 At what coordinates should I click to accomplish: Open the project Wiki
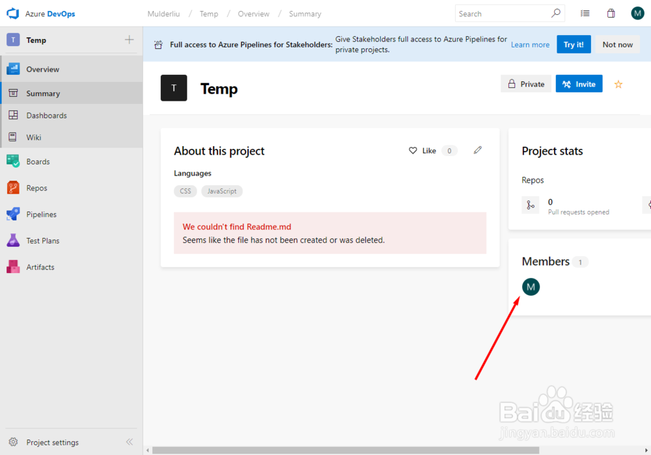(37, 137)
